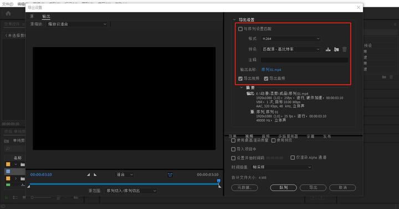Open the 适合 zoom level dropdown
Image resolution: width=399 pixels, height=209 pixels.
click(x=124, y=175)
